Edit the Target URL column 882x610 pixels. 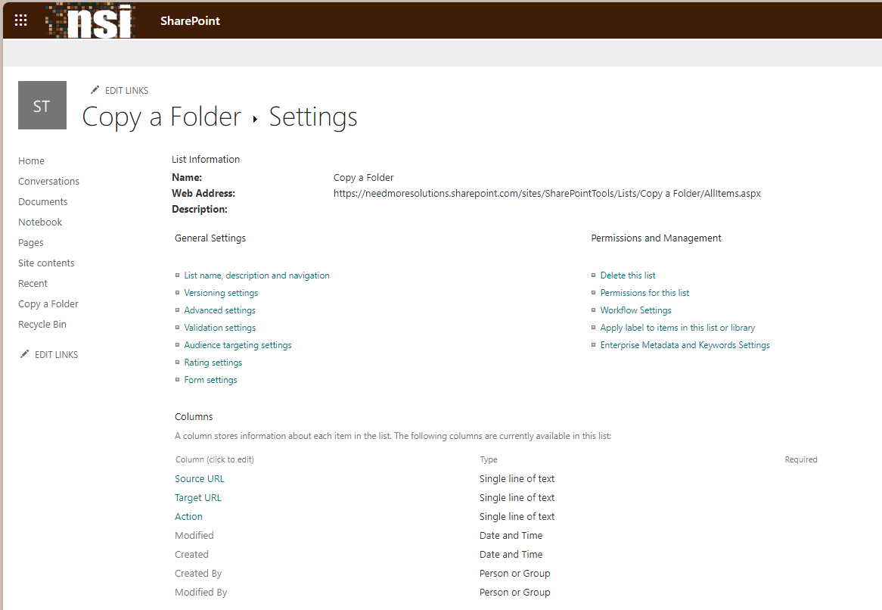[x=198, y=497]
